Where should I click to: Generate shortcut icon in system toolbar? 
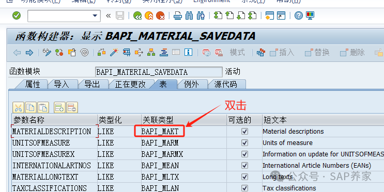coord(281,16)
